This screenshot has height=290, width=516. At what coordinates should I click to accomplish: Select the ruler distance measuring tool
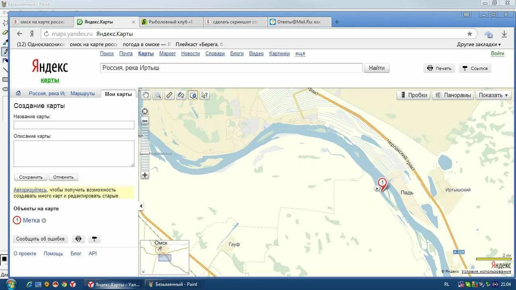169,95
